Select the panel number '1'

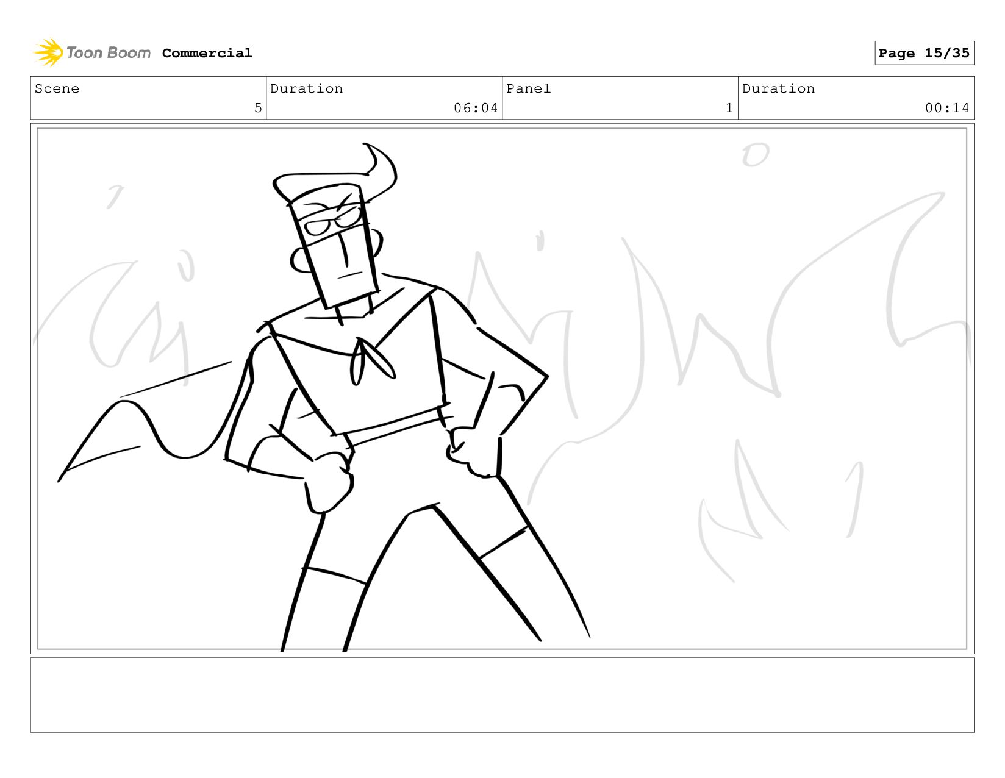tap(729, 108)
